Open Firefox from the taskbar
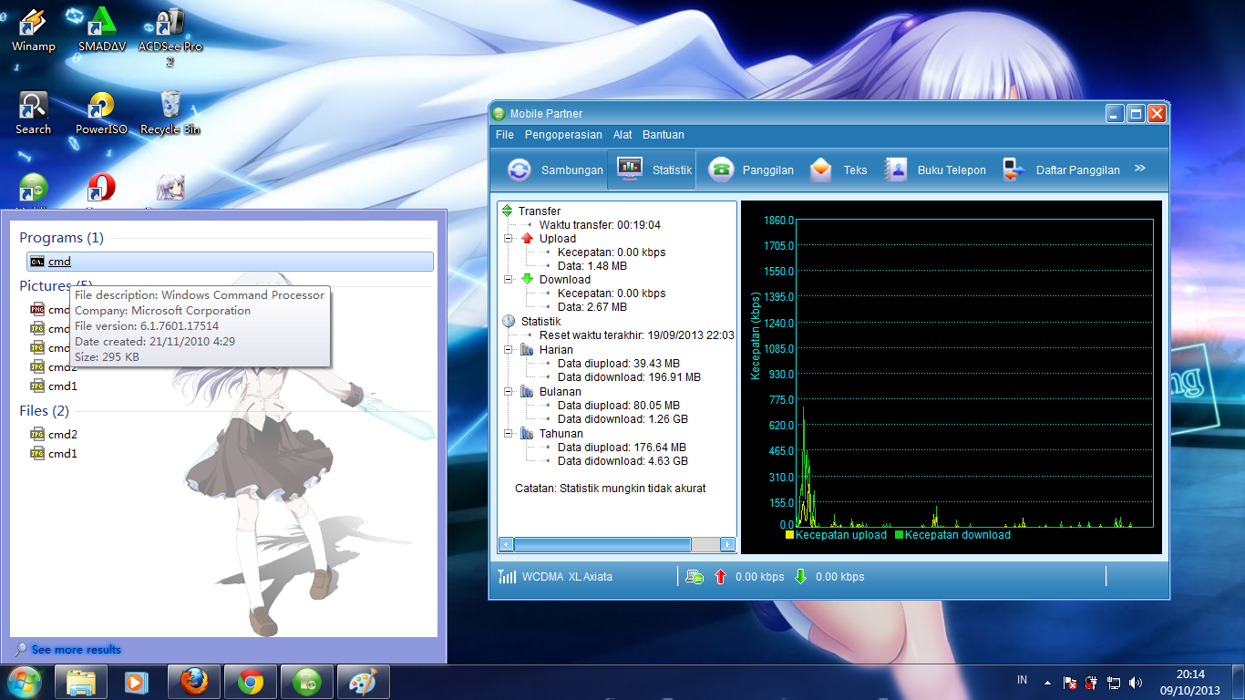 click(x=194, y=682)
